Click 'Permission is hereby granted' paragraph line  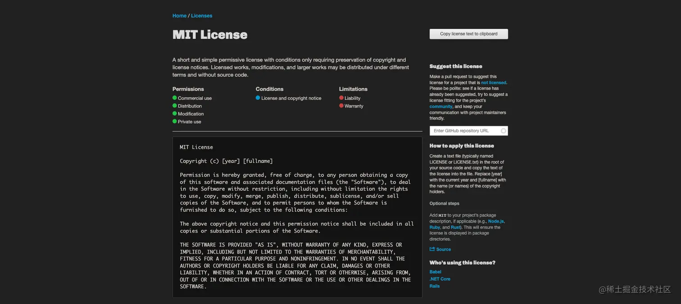pos(294,175)
